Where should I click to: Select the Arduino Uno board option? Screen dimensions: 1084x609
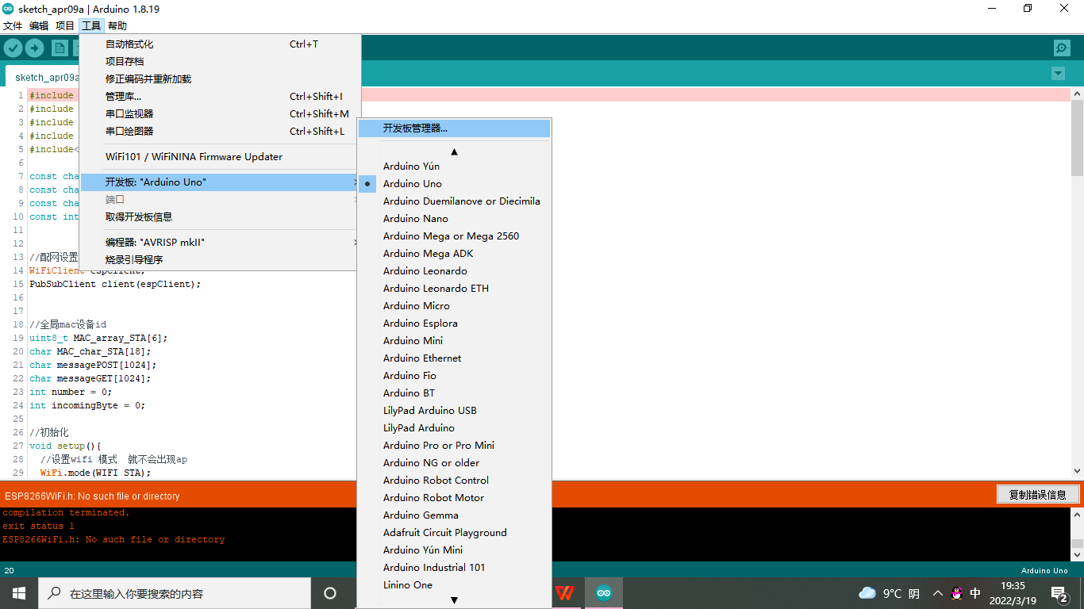pyautogui.click(x=454, y=184)
